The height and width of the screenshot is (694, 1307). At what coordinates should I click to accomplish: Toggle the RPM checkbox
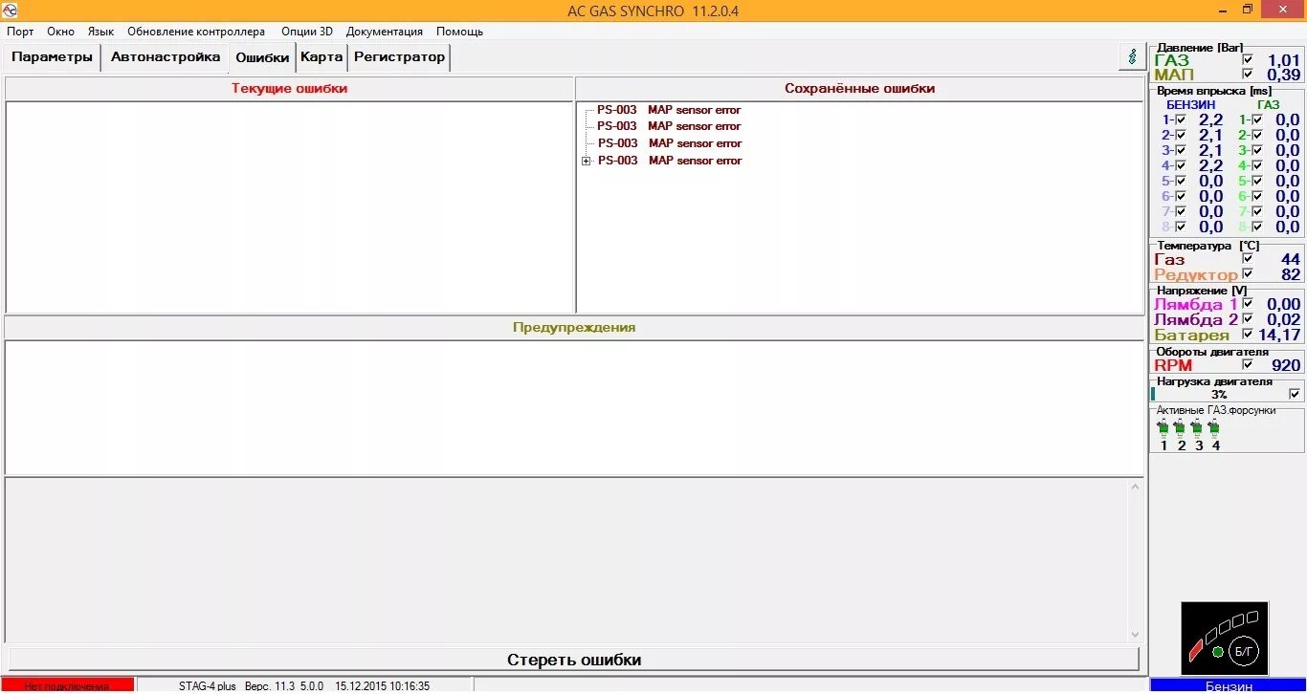(1248, 364)
